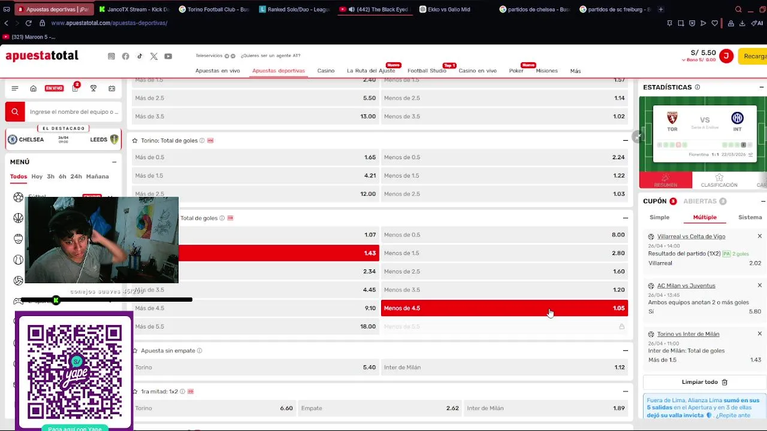Viewport: 767px width, 431px height.
Task: Go to the sidebar home icon
Action: coord(34,88)
